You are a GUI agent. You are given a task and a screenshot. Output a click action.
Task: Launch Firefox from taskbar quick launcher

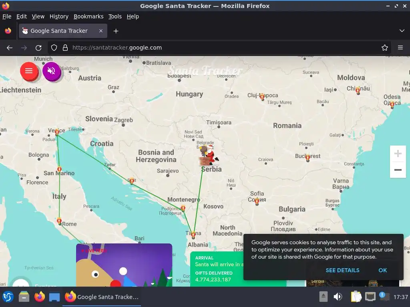click(x=40, y=297)
